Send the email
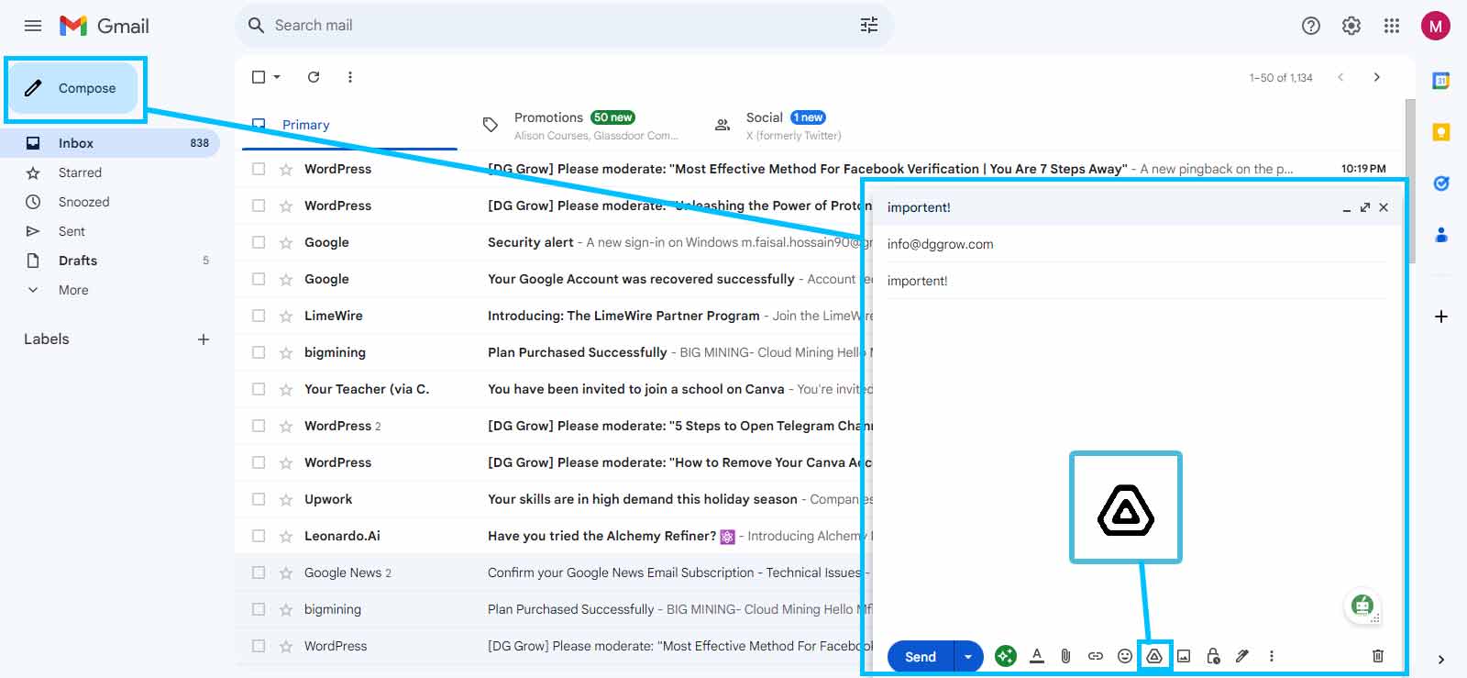Image resolution: width=1467 pixels, height=678 pixels. tap(921, 656)
